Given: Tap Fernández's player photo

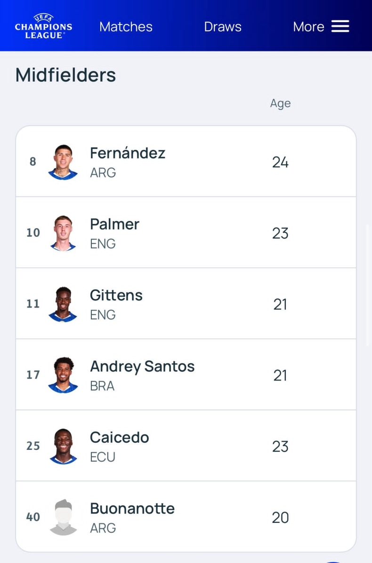Looking at the screenshot, I should (x=63, y=162).
